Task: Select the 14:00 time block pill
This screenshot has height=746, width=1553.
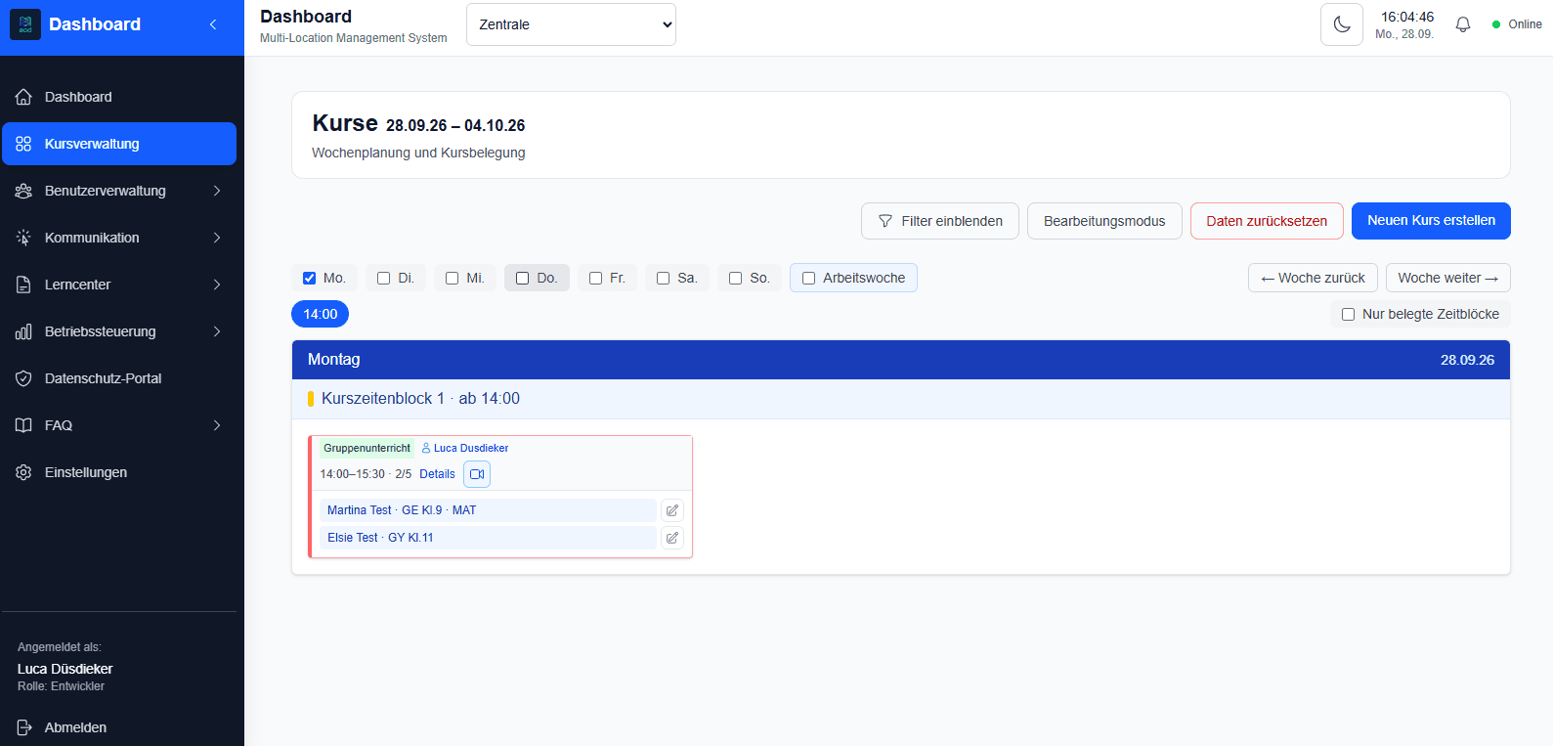Action: pyautogui.click(x=320, y=314)
